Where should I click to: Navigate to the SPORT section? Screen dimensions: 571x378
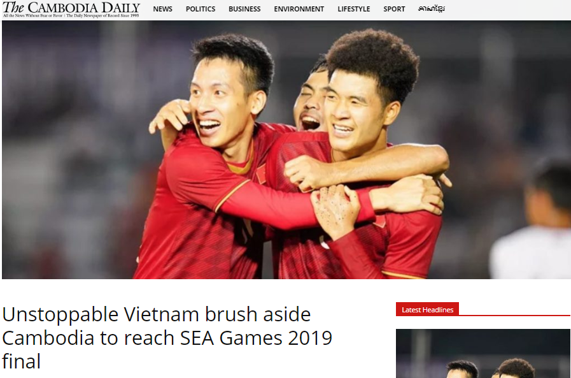[394, 9]
